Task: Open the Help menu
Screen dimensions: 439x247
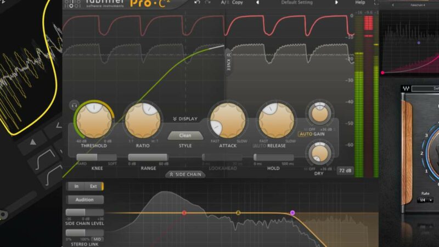Action: (x=360, y=2)
